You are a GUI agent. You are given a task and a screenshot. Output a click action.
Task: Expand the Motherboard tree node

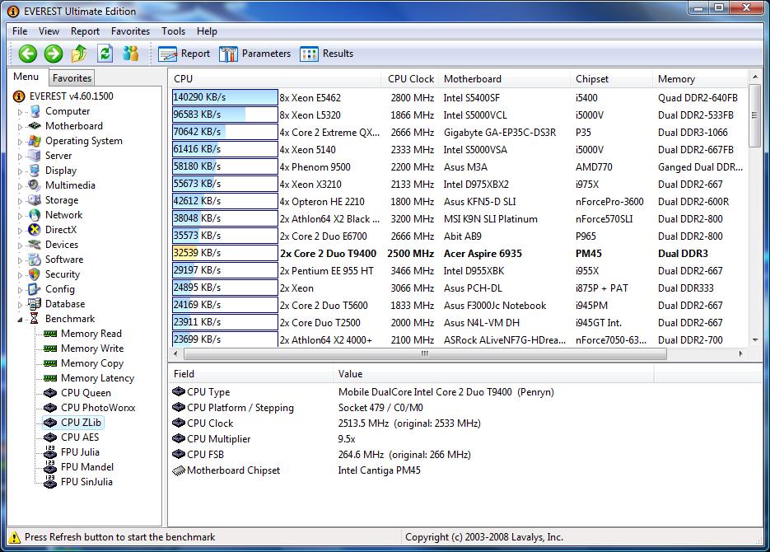pyautogui.click(x=20, y=127)
